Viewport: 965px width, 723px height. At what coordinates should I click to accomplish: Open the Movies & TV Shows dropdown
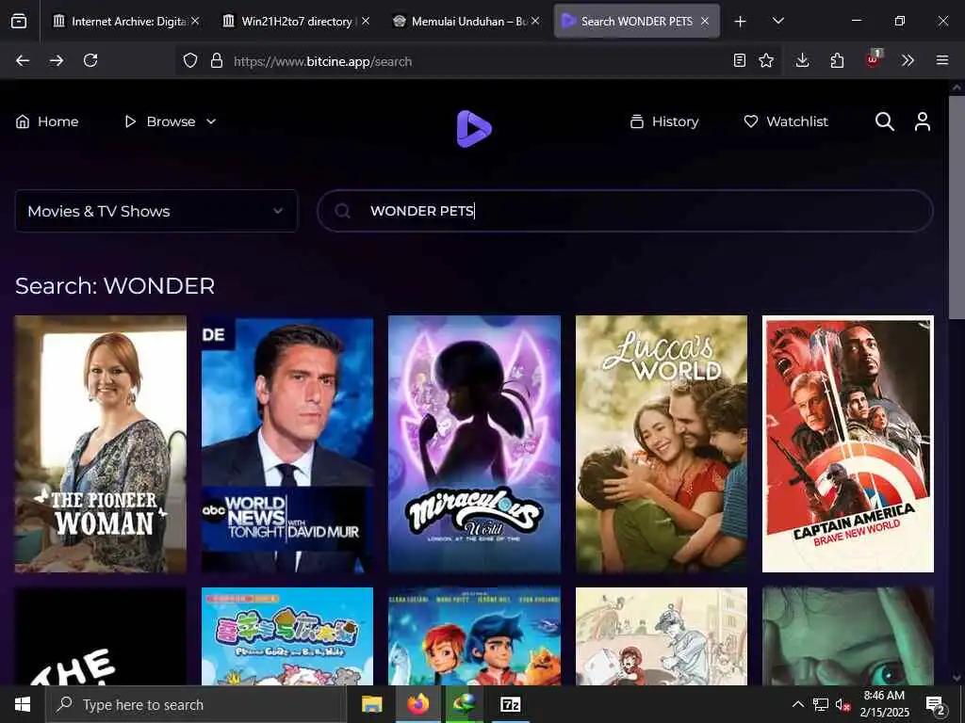[156, 211]
